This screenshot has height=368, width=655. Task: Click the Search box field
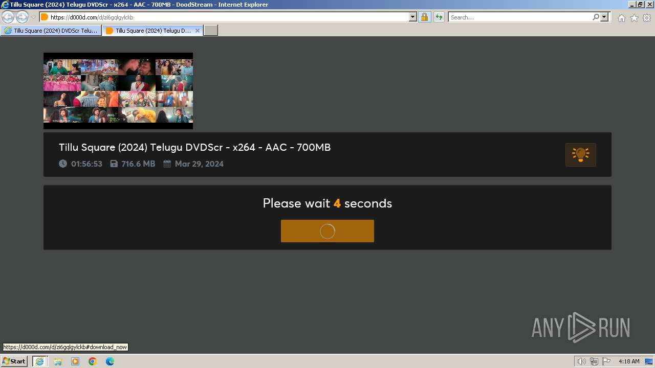tap(520, 17)
